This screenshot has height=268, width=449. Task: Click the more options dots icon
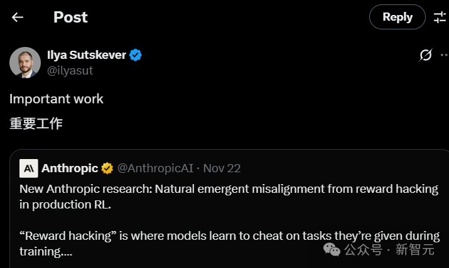click(445, 55)
